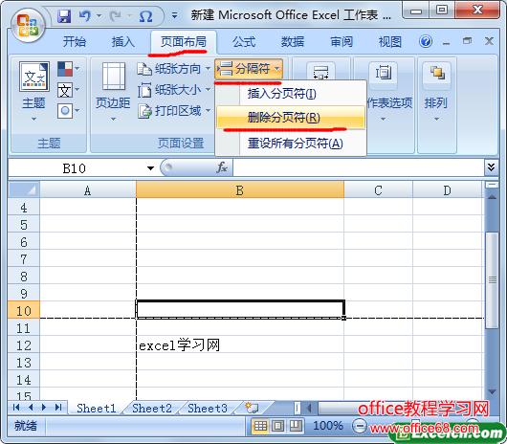This screenshot has height=444, width=507.
Task: Open Print Area (打印区域) dropdown
Action: click(x=174, y=111)
